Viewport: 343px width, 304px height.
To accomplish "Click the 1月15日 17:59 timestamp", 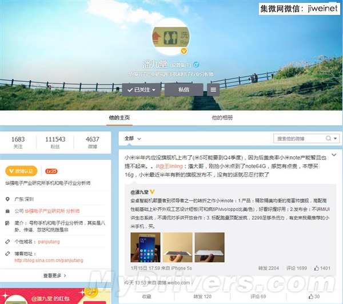I will click(x=146, y=268).
